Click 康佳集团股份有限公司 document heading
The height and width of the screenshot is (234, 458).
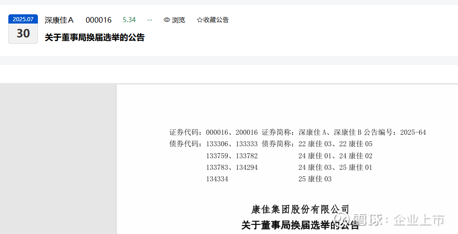(300, 209)
